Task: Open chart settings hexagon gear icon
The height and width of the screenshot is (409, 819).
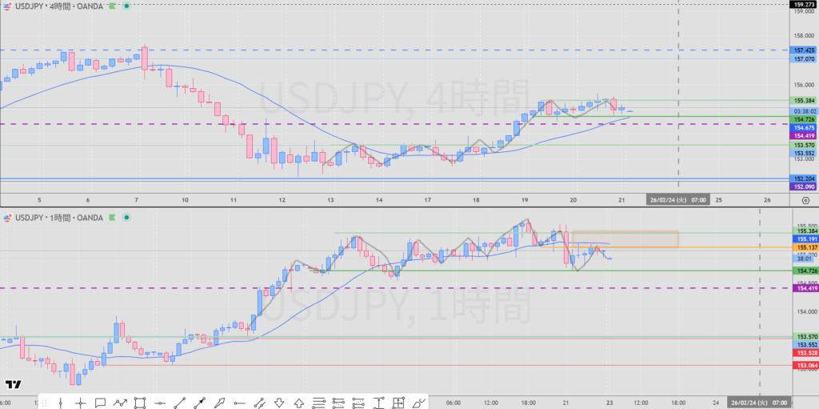Action: point(805,200)
